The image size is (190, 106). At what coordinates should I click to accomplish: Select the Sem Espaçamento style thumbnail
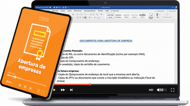click(118, 16)
